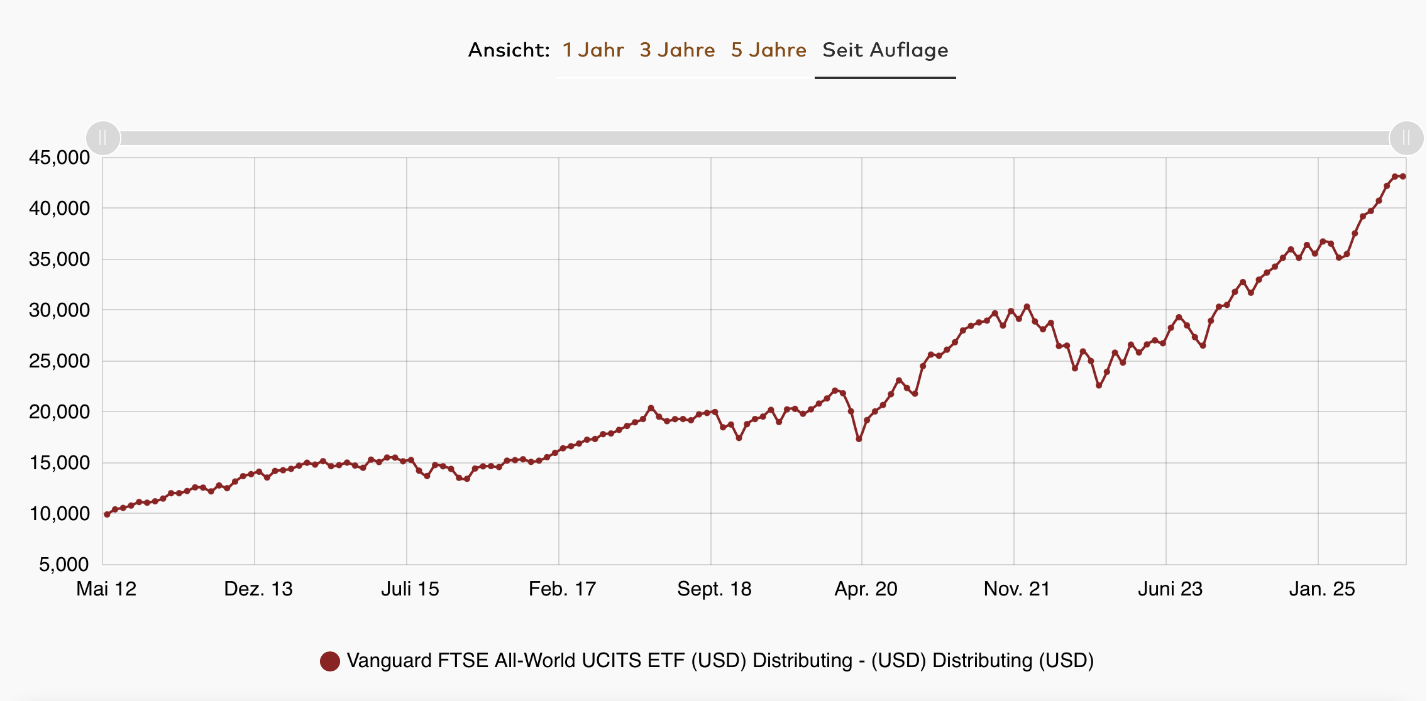Click the "Mai 12" x-axis label
This screenshot has height=701, width=1427.
click(x=106, y=589)
